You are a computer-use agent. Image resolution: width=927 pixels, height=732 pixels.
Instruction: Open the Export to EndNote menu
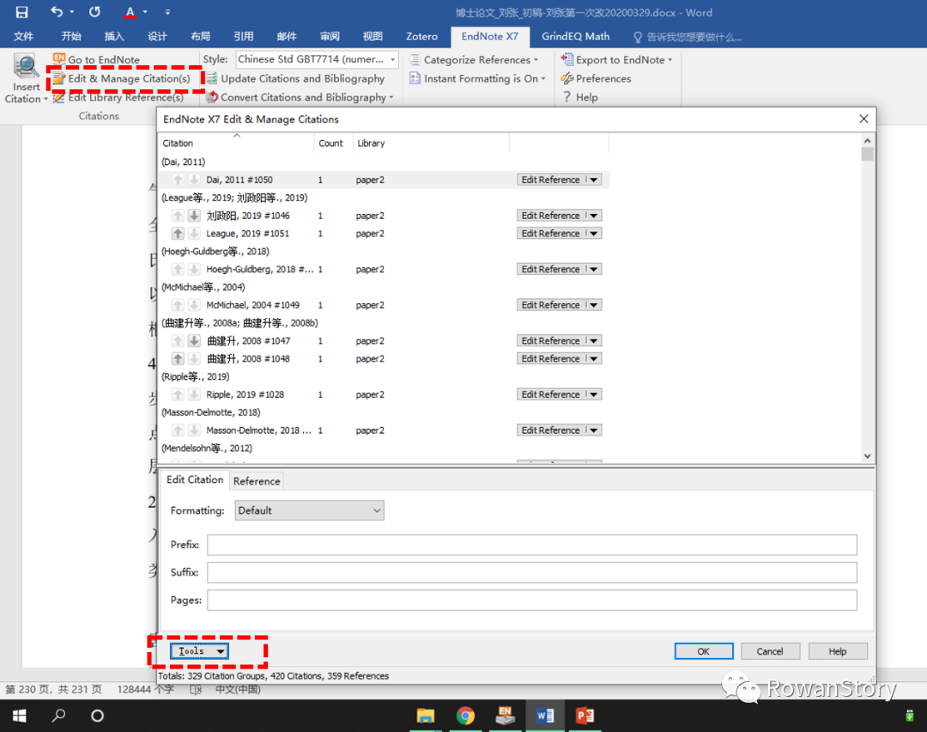point(616,60)
